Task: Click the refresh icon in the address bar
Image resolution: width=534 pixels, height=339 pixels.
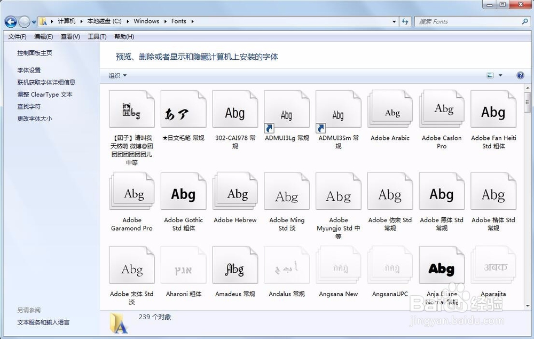Action: 405,21
